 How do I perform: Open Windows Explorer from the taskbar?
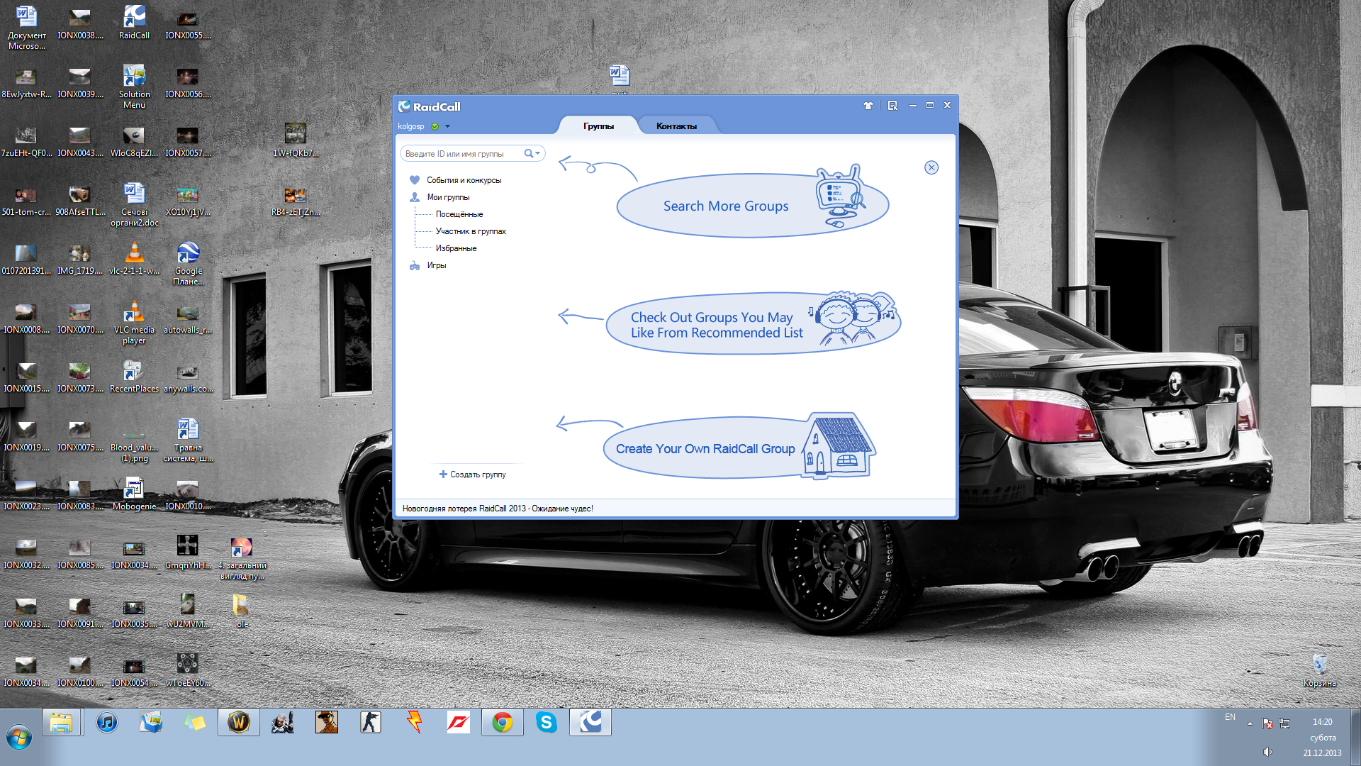point(61,723)
